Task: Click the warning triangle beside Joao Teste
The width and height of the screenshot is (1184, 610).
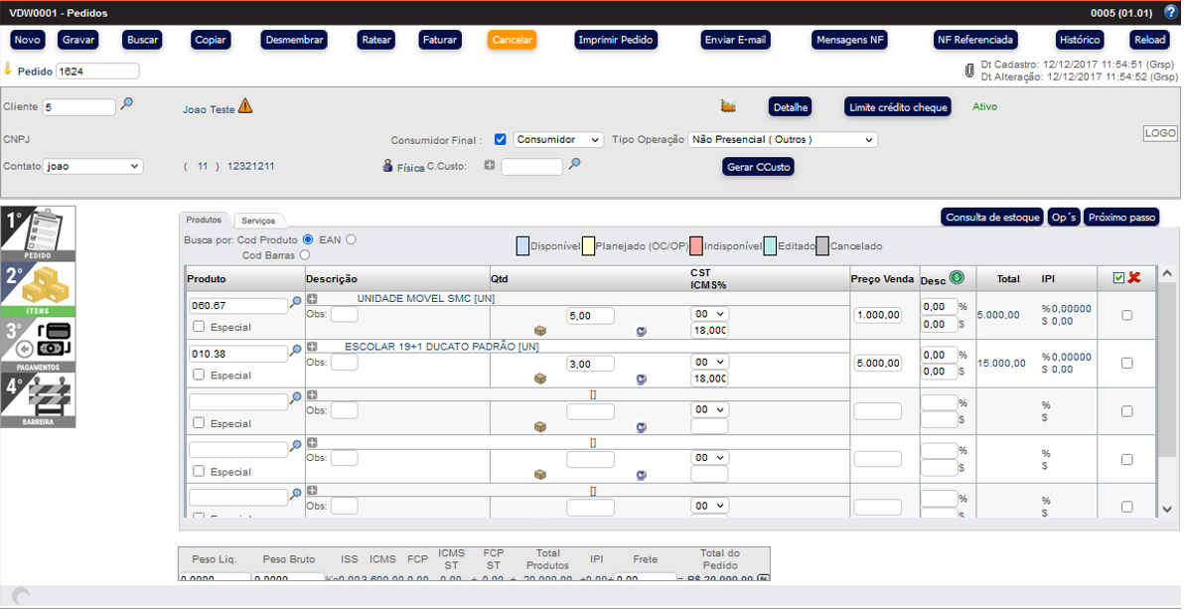Action: tap(245, 106)
